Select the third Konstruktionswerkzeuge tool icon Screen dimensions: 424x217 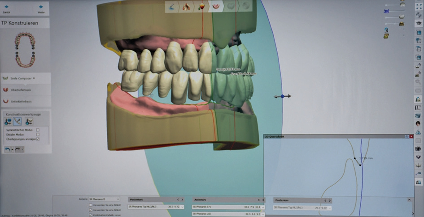29,122
